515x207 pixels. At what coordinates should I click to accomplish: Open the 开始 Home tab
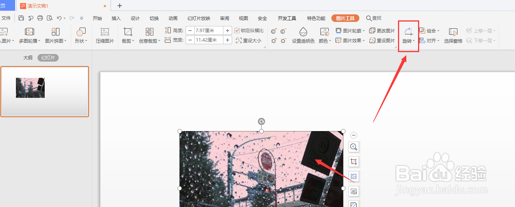(97, 18)
